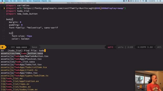Select assets/css/todo_list.sass candidate

[18, 62]
